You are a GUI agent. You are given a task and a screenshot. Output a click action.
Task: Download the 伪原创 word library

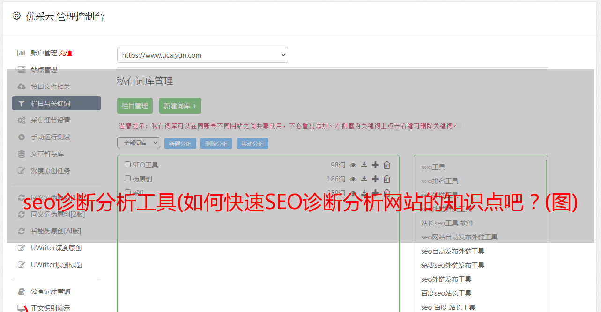coord(364,179)
